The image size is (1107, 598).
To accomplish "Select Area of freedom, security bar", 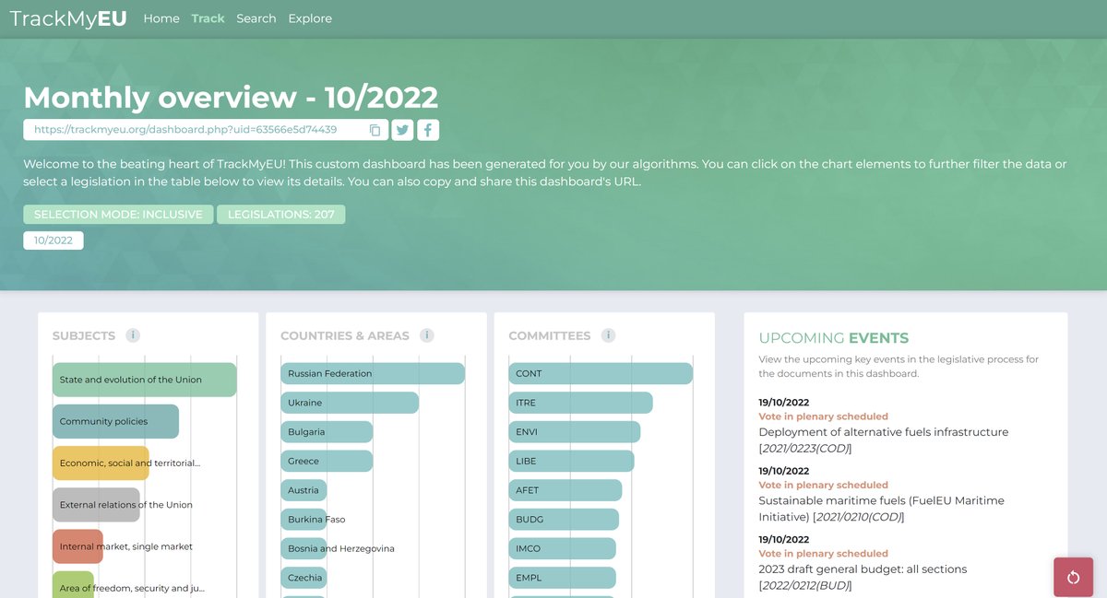I will coord(73,585).
